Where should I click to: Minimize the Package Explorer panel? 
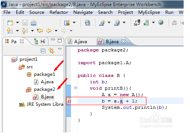pos(53,39)
